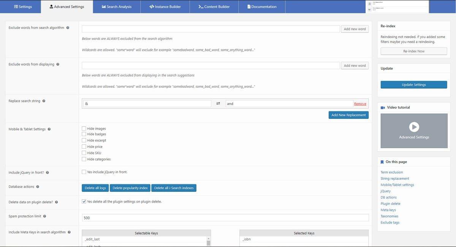Toggle the Hide SKU checkbox

pyautogui.click(x=84, y=153)
